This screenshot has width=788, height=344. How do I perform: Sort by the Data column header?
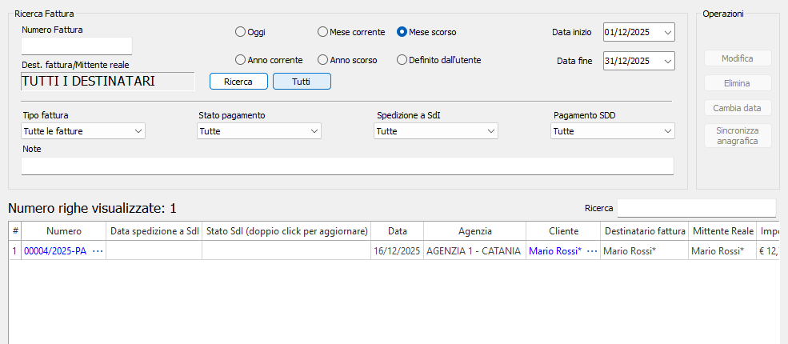397,231
